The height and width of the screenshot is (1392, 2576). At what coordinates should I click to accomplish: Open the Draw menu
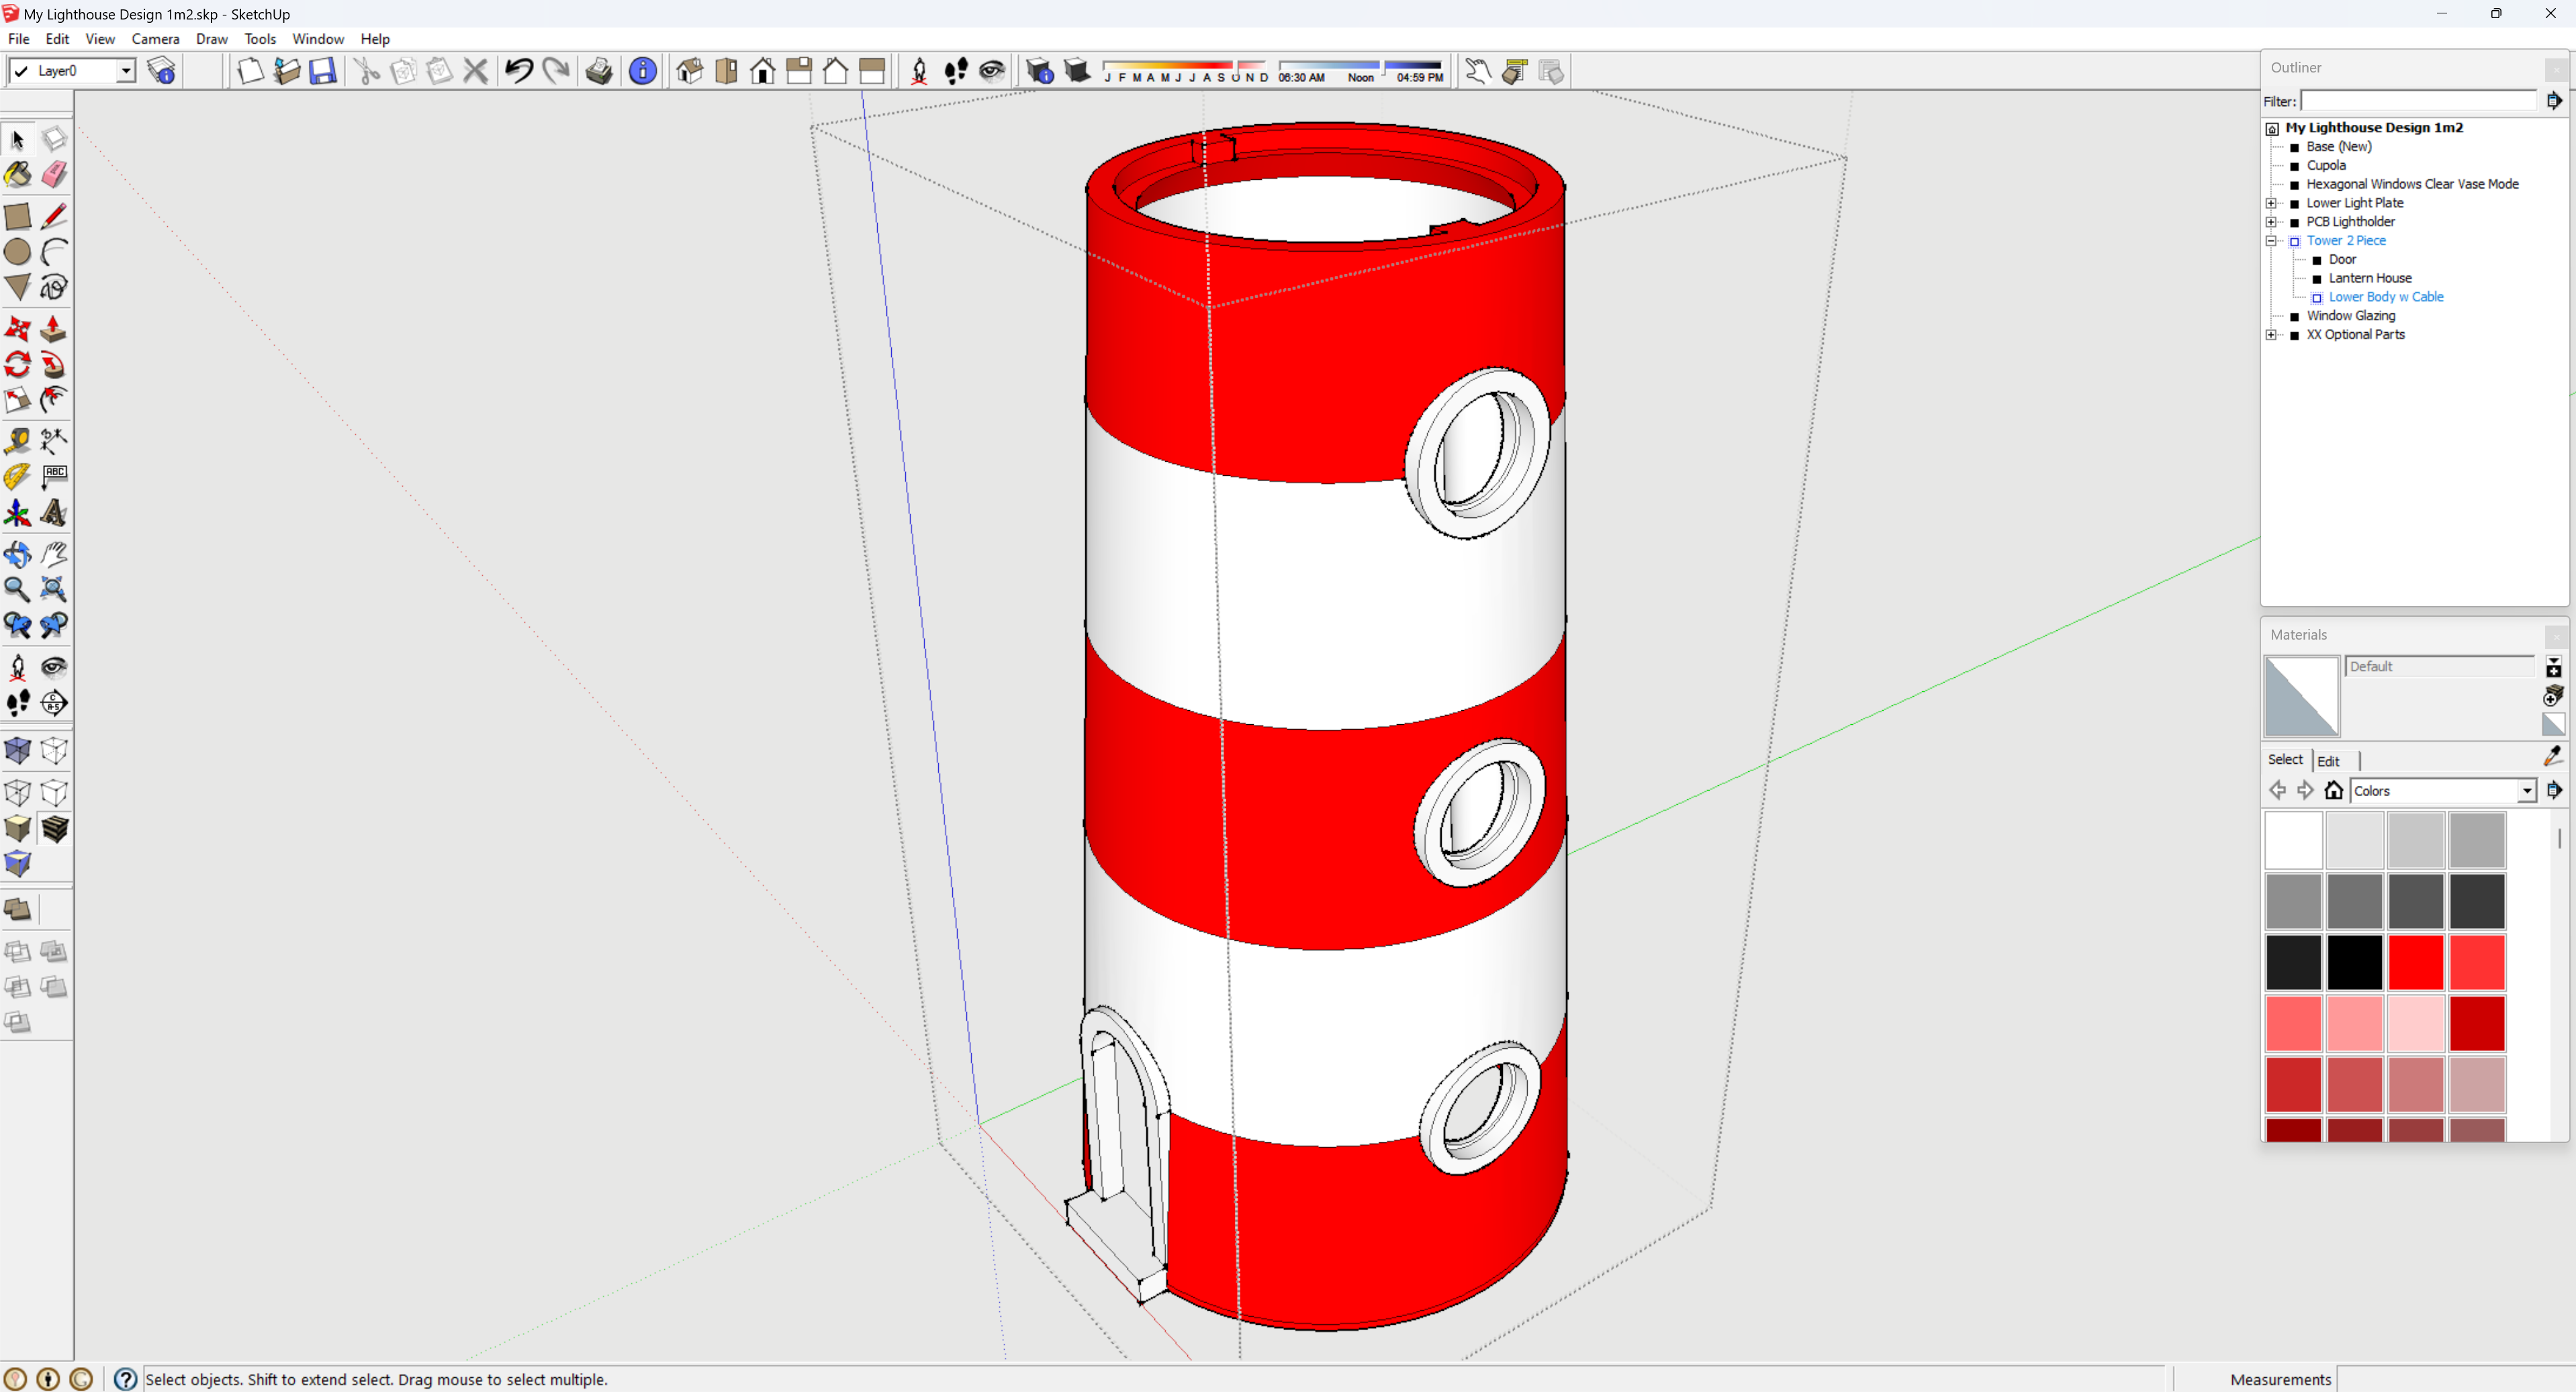coord(212,39)
